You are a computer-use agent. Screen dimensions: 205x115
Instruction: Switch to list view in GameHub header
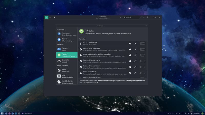[x=50, y=17]
